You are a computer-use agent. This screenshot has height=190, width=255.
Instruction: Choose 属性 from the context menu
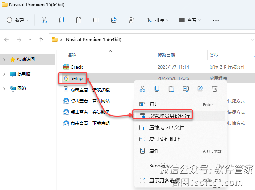(x=180, y=151)
